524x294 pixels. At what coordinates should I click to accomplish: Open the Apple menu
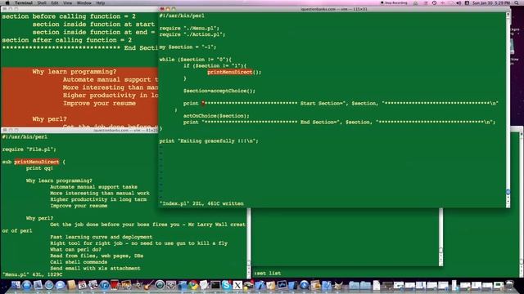(x=7, y=3)
